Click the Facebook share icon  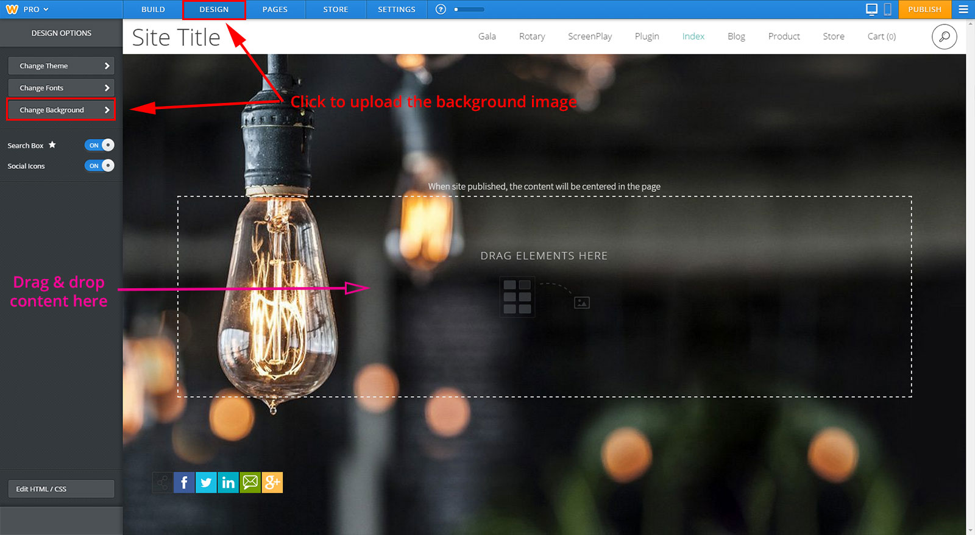coord(184,483)
